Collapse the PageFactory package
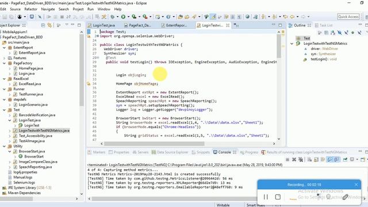Image resolution: width=368 pixels, height=207 pixels. point(4,63)
